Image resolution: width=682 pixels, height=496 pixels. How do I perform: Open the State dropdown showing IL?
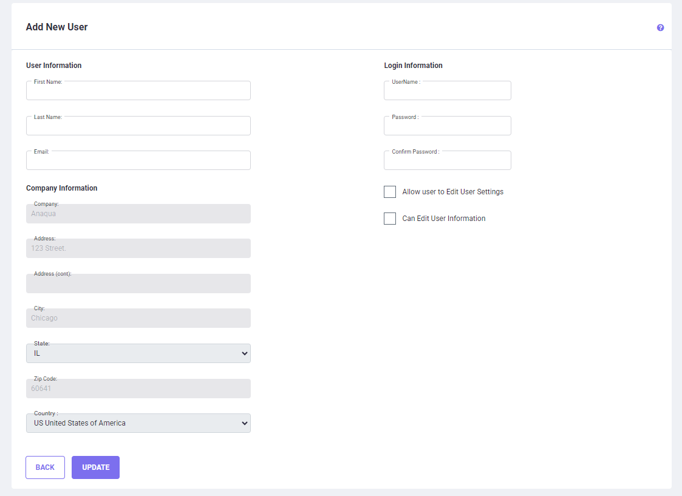tap(138, 353)
